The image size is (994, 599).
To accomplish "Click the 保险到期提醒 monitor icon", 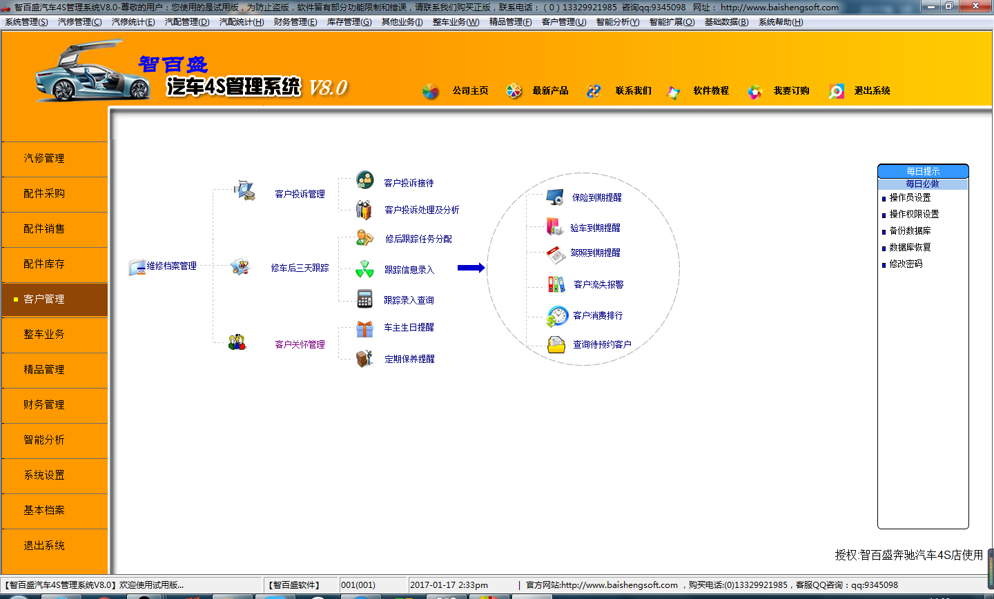I will [555, 197].
